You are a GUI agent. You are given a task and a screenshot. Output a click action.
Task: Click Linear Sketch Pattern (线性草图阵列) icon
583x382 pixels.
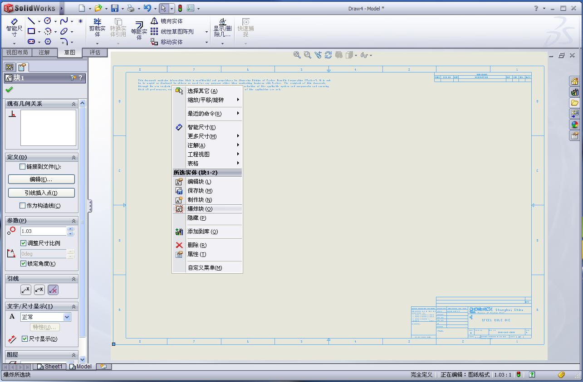point(154,31)
